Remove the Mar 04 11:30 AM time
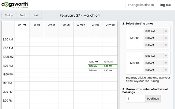Image resolution: width=175 pixels, height=109 pixels. (166, 70)
